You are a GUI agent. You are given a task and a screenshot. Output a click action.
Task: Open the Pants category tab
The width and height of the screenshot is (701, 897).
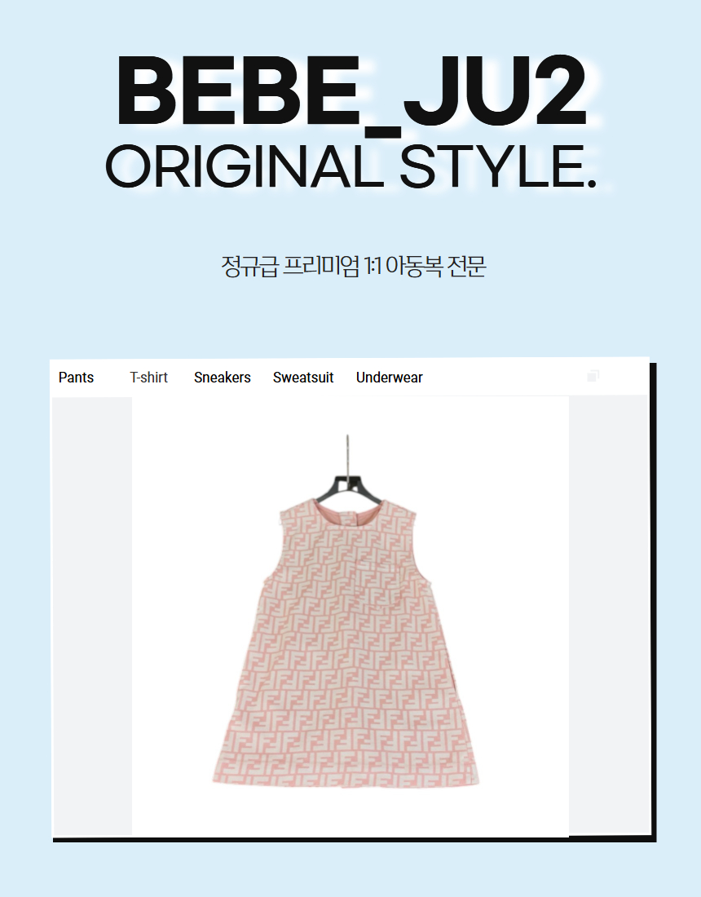coord(76,378)
